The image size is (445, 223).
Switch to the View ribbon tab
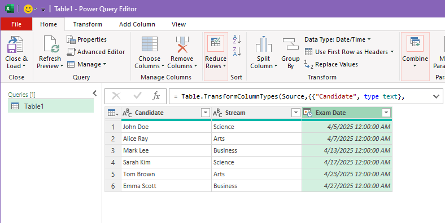point(178,24)
